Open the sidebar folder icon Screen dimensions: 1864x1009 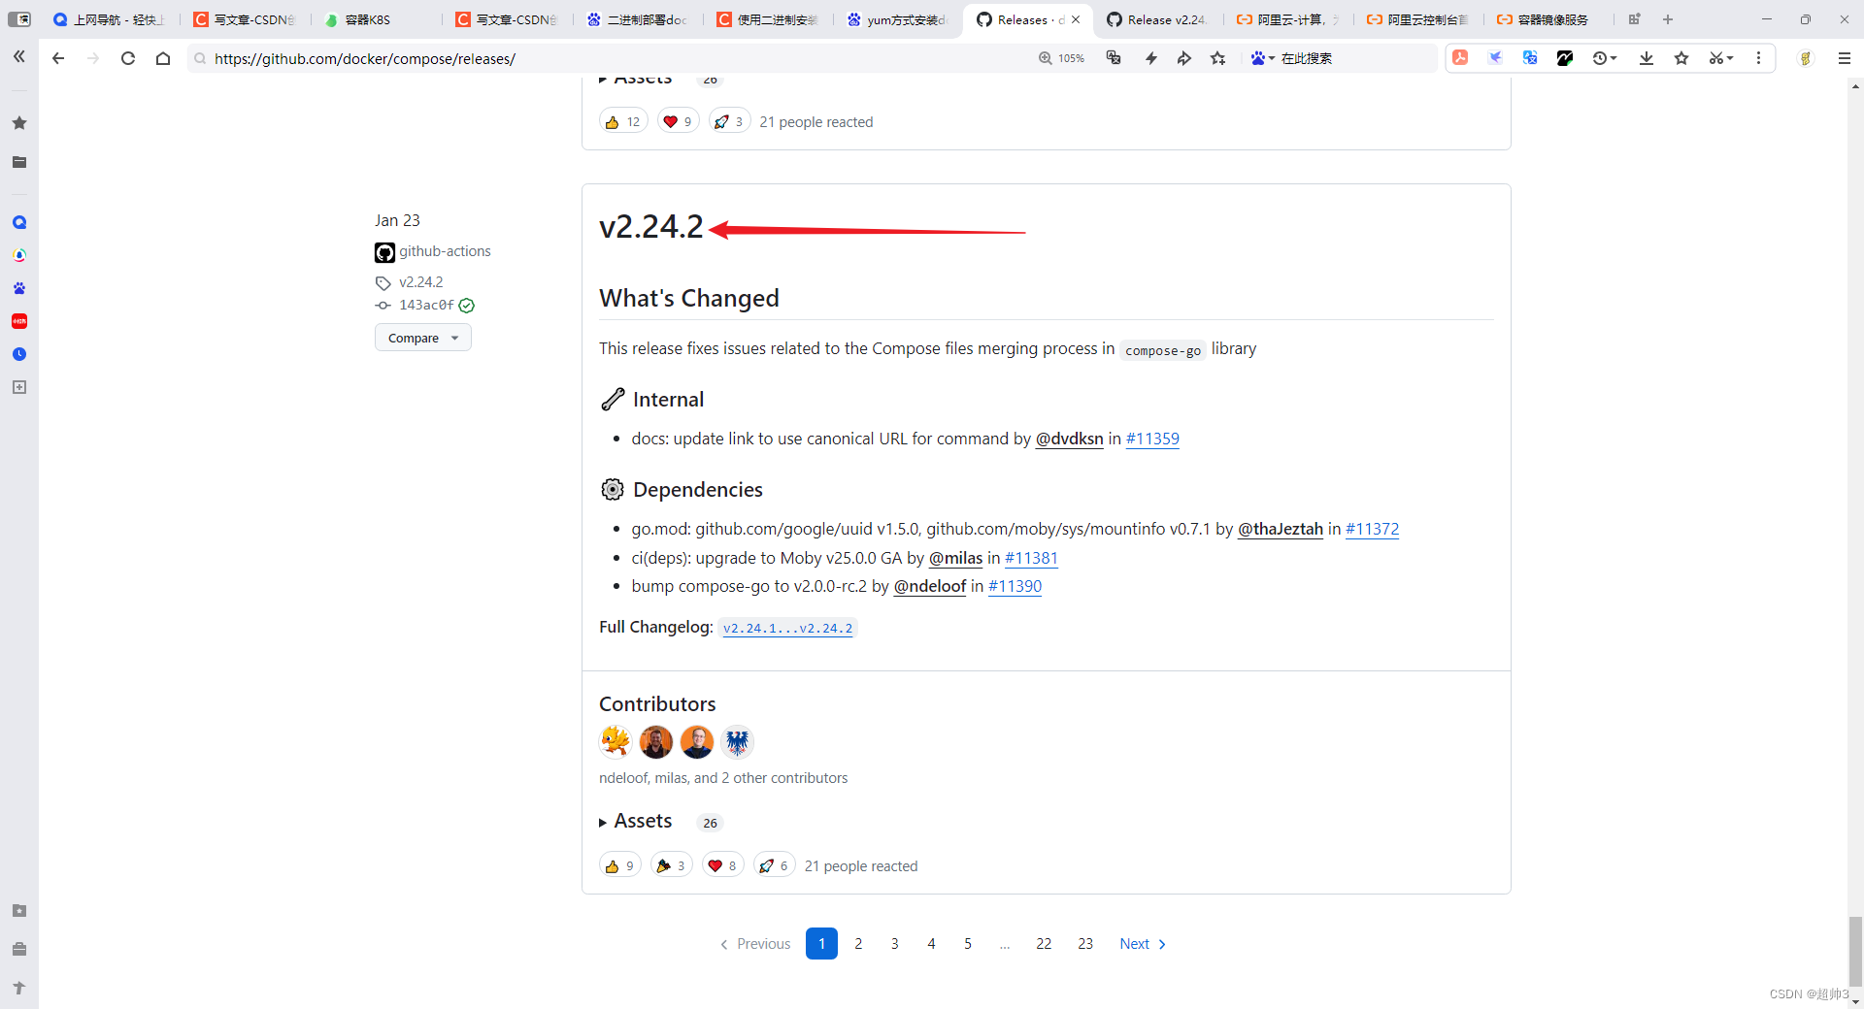[x=19, y=162]
